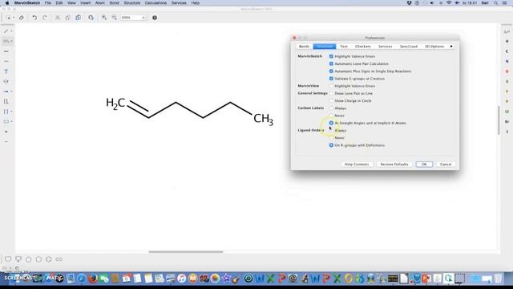
Task: Enable Show Charge in Circle
Action: (331, 101)
